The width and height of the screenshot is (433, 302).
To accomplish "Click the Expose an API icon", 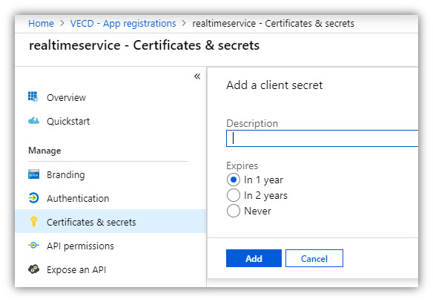I will (33, 269).
